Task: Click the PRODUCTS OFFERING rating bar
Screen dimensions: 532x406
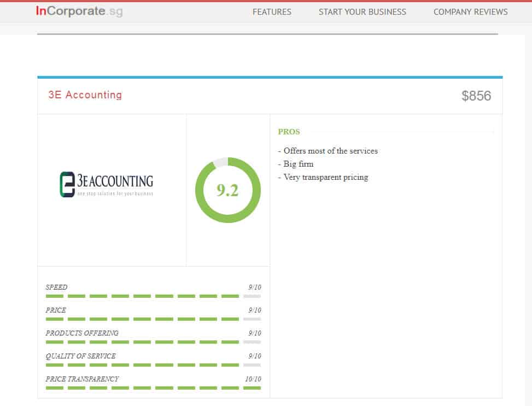Action: coord(153,342)
